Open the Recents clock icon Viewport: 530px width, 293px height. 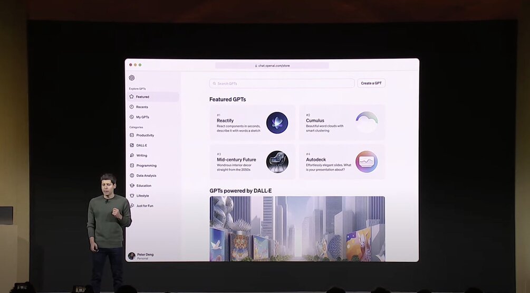[131, 107]
